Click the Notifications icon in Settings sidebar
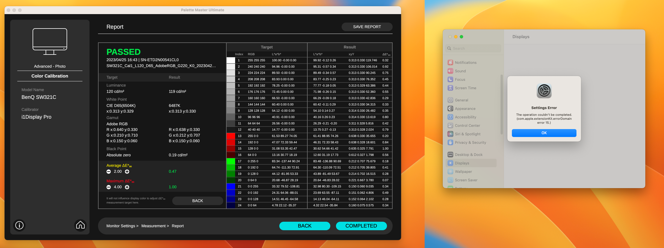The height and width of the screenshot is (248, 664). pyautogui.click(x=450, y=63)
